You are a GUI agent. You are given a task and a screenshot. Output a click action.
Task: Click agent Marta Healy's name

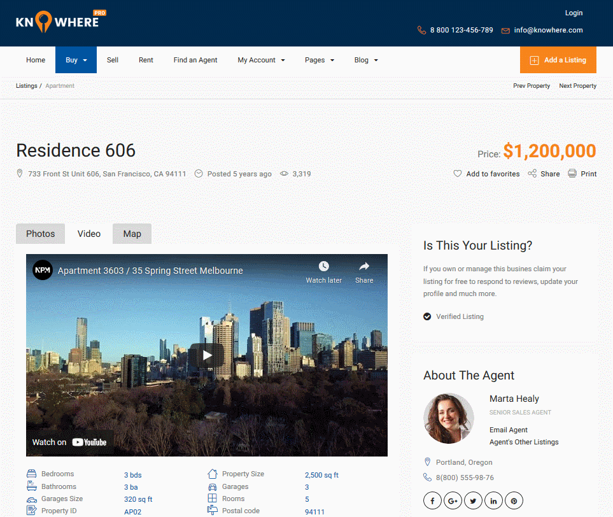click(x=514, y=399)
